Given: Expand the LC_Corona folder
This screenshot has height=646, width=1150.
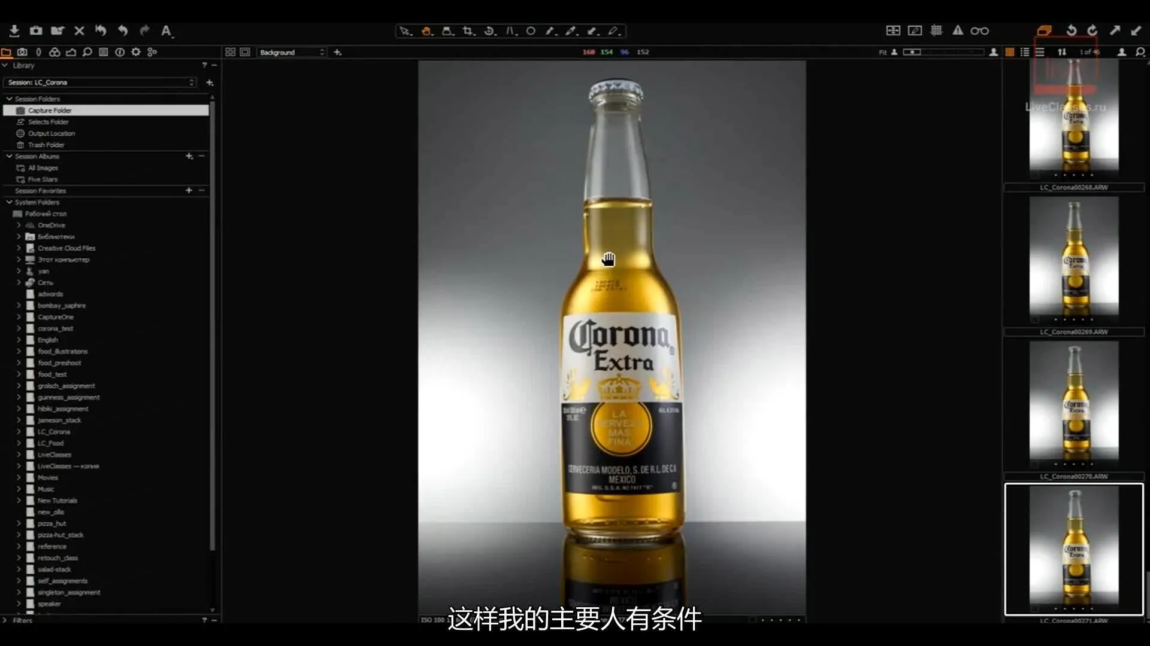Looking at the screenshot, I should (17, 431).
